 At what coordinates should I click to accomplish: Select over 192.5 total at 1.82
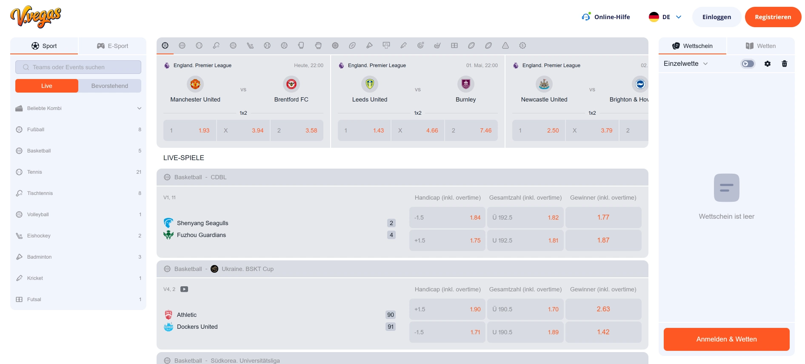[x=525, y=217]
